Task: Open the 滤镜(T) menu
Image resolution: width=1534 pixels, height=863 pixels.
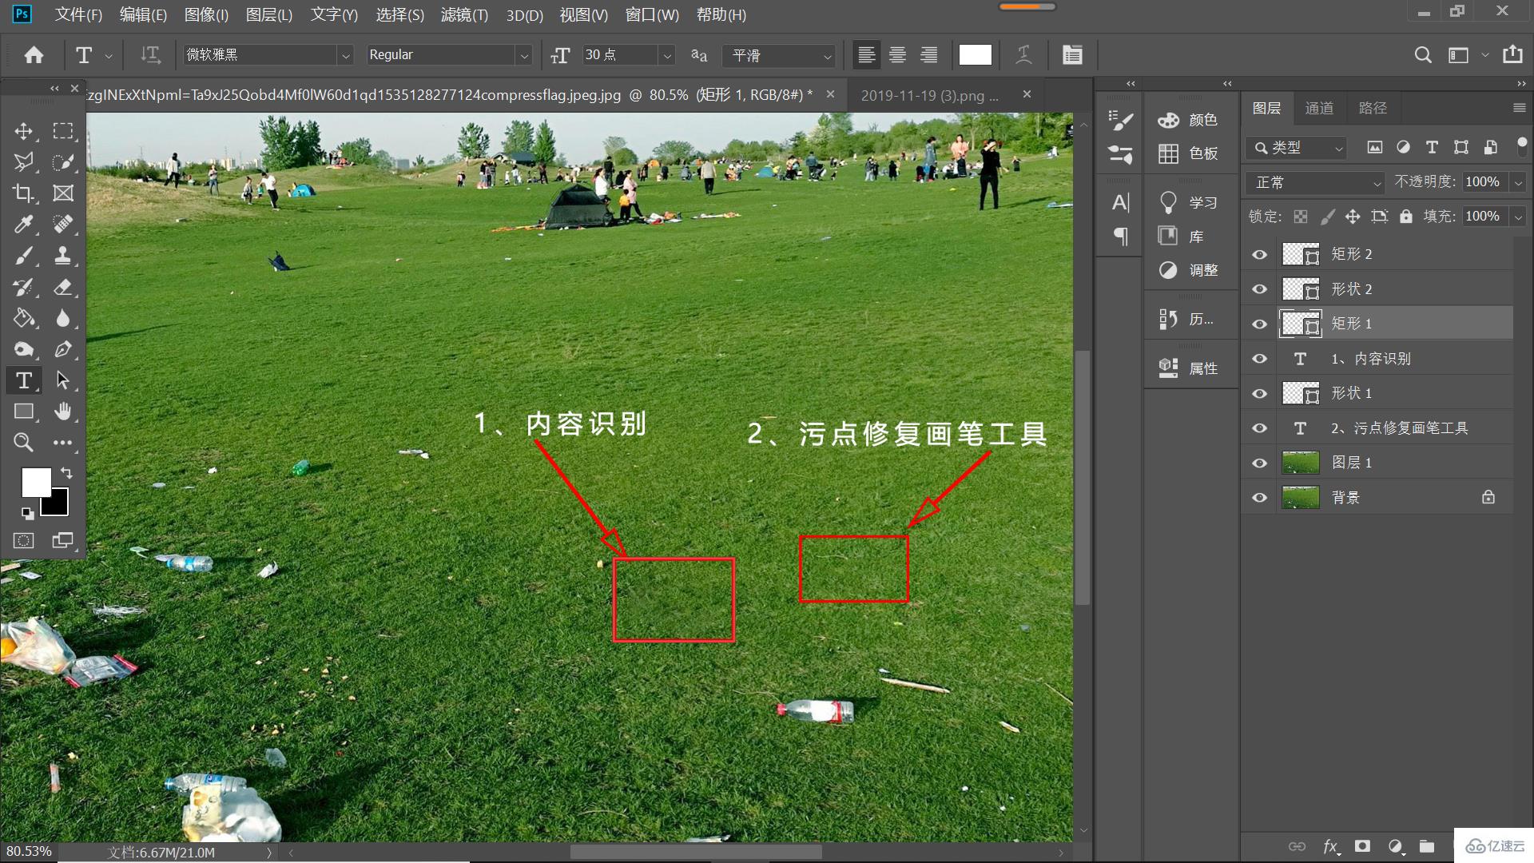Action: pyautogui.click(x=464, y=14)
